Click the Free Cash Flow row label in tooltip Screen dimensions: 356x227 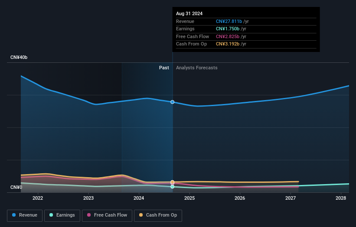[x=193, y=36]
